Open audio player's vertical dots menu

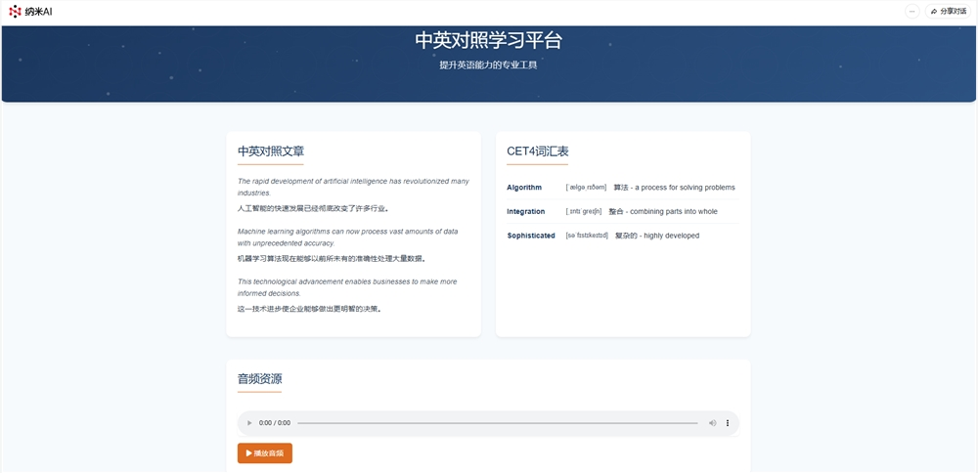click(728, 423)
